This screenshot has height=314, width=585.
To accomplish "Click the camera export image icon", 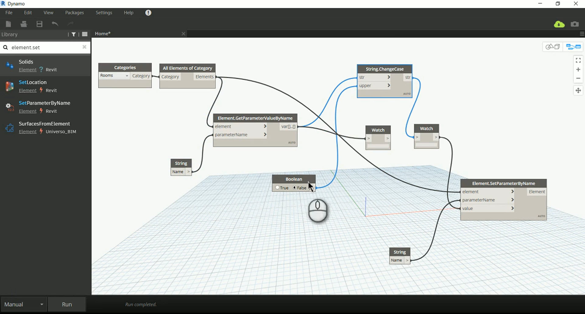I will pos(575,24).
